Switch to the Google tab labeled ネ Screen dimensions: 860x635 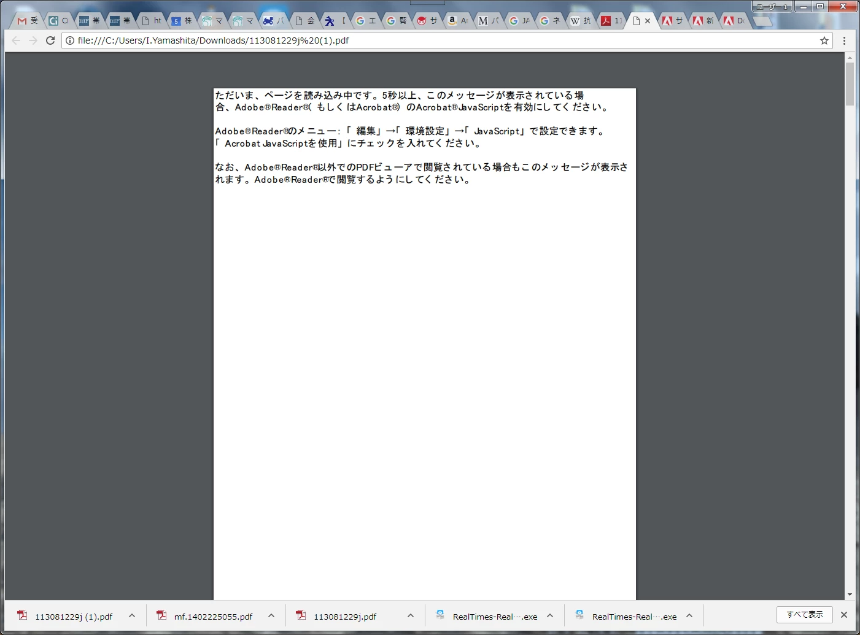(x=549, y=21)
